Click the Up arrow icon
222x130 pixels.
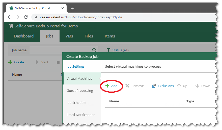click(179, 86)
